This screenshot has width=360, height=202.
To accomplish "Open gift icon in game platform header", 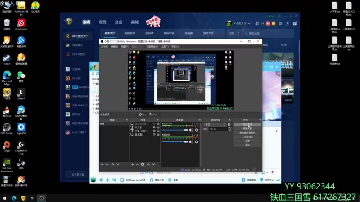I will coord(295,23).
